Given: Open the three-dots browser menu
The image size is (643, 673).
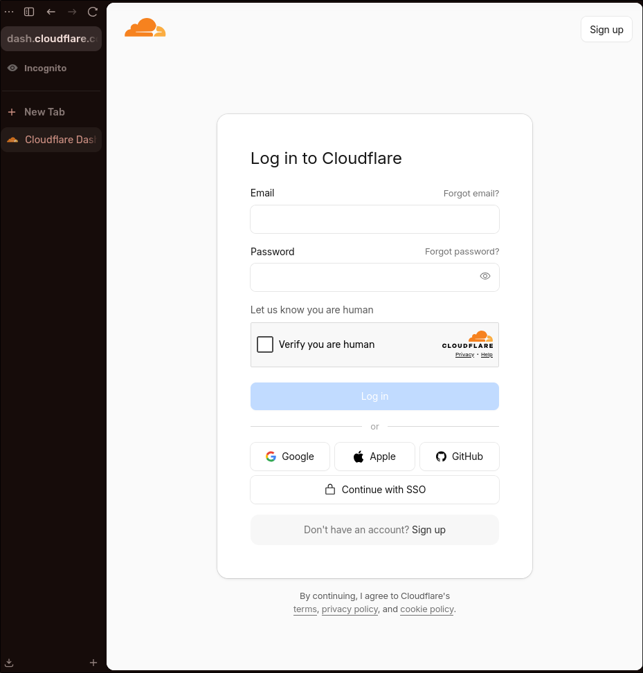Looking at the screenshot, I should 9,12.
